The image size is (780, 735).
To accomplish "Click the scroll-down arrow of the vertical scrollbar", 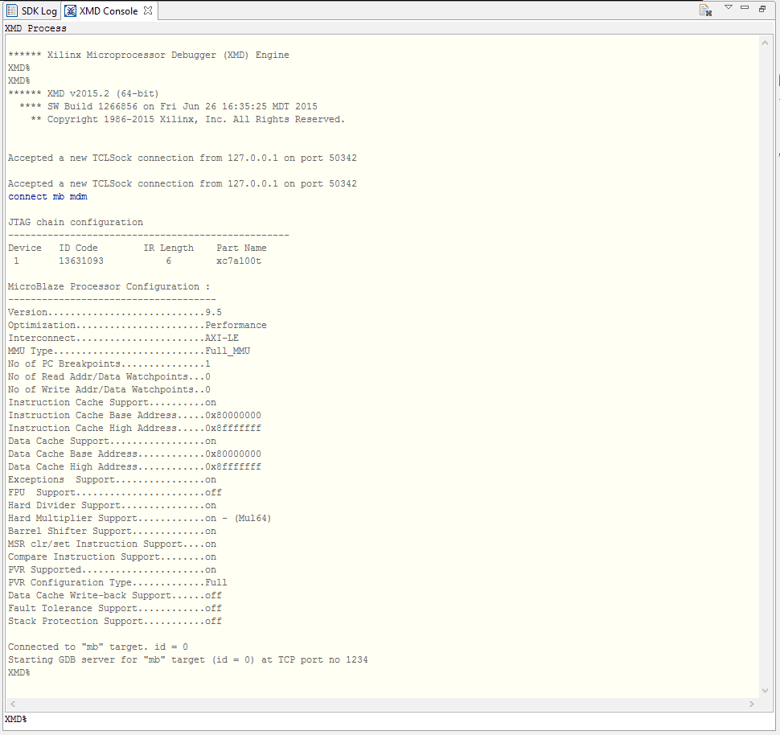I will pyautogui.click(x=765, y=689).
